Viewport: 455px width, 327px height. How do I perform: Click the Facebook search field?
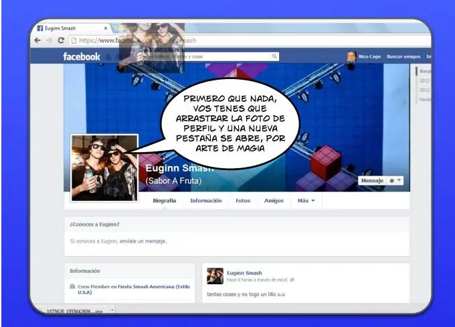(x=206, y=56)
